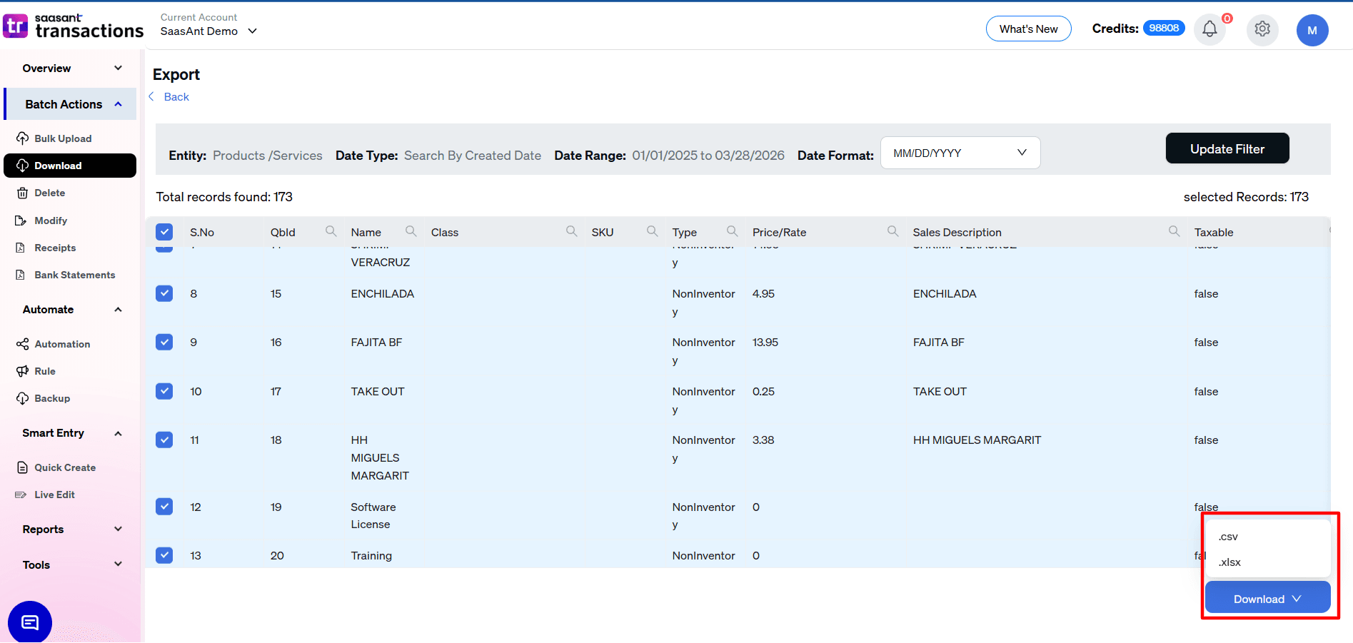Open the Automation feature
Screen dimensions: 1353x643
coord(61,343)
